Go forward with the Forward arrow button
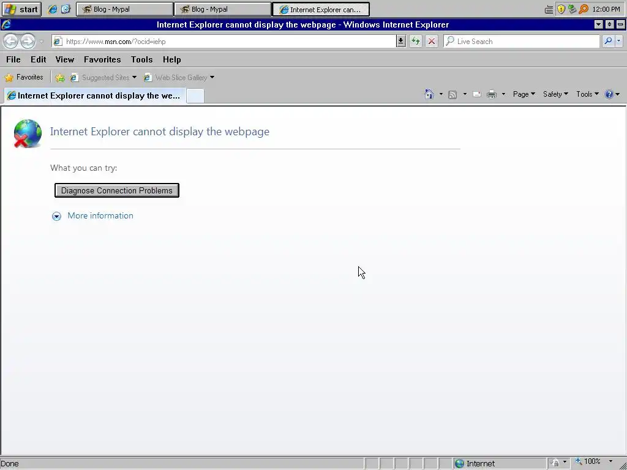Viewport: 627px width, 470px height. (28, 41)
